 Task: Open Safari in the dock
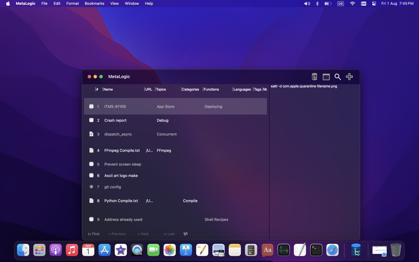(x=333, y=250)
